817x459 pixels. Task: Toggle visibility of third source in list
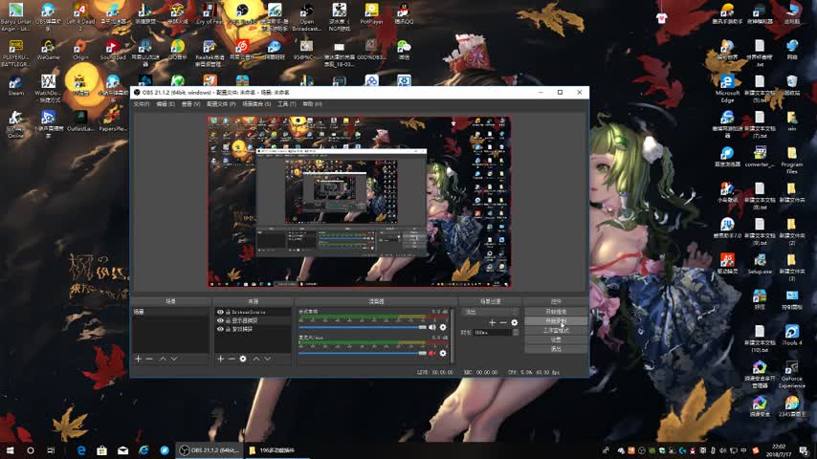click(220, 328)
